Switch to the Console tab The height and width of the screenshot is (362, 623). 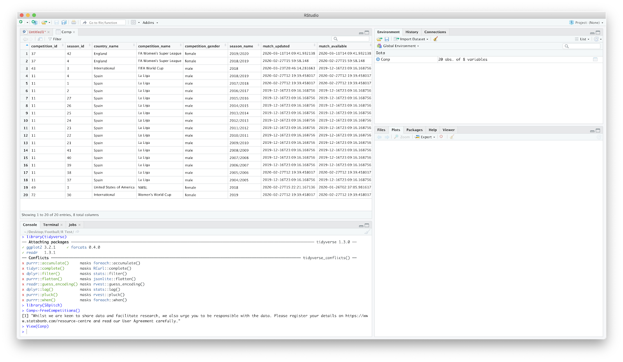(x=30, y=225)
